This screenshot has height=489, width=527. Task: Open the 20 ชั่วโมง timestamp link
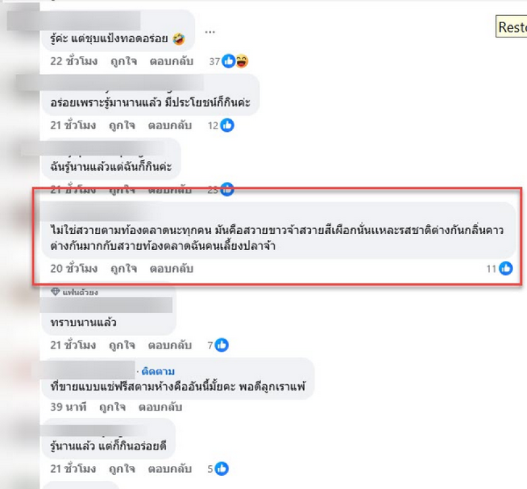(74, 269)
